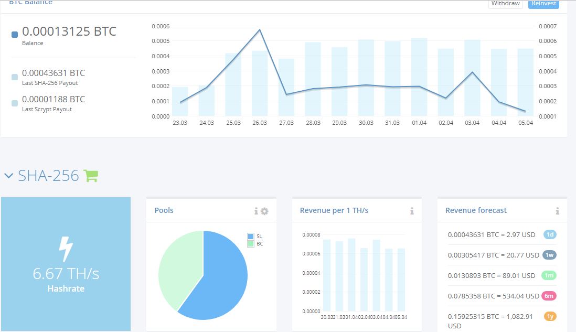Viewport: 576px width, 332px height.
Task: Click the 26.03 peak on balance chart
Action: point(260,30)
